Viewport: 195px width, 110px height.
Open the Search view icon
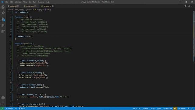(x=3, y=13)
